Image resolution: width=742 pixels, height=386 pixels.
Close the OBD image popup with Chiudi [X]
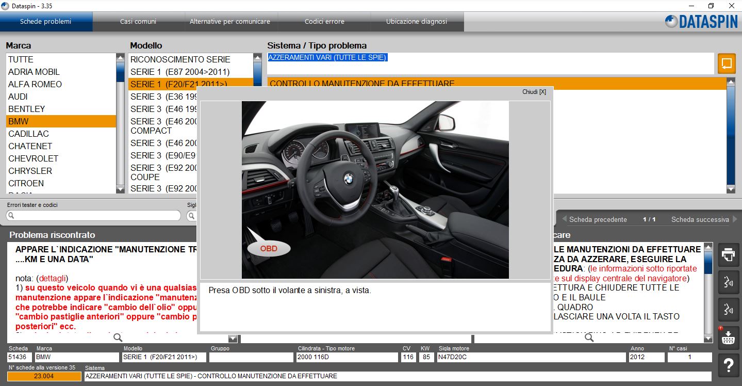coord(534,92)
